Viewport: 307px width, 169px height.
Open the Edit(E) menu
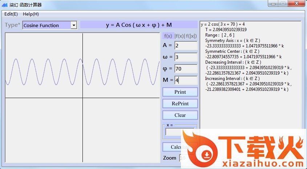tap(11, 14)
